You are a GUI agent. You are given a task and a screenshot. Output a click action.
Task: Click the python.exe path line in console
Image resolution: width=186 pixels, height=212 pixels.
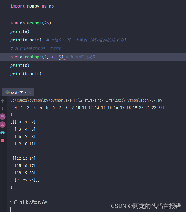click(86, 100)
